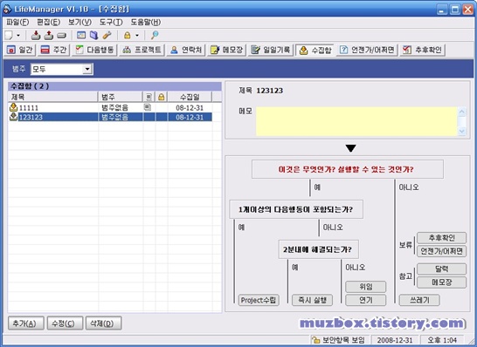Image resolution: width=477 pixels, height=347 pixels.
Task: Open the 편집(E) menu
Action: coord(48,22)
